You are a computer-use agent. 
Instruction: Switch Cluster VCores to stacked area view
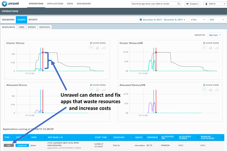coord(97,48)
